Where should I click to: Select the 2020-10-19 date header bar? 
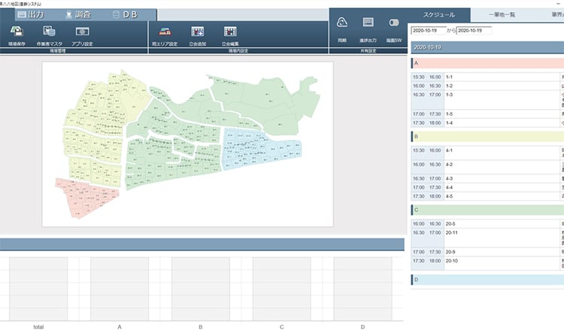coord(487,47)
